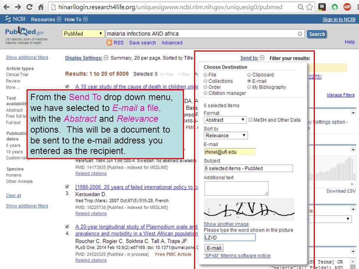The width and height of the screenshot is (359, 269).
Task: Click the browser Forward arrow
Action: 18,7
